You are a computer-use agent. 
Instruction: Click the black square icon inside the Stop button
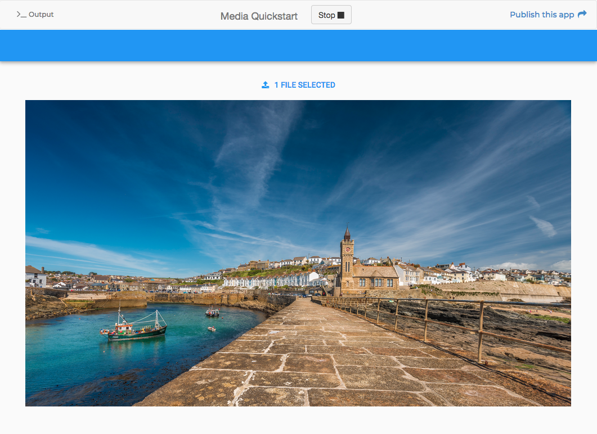click(x=340, y=15)
